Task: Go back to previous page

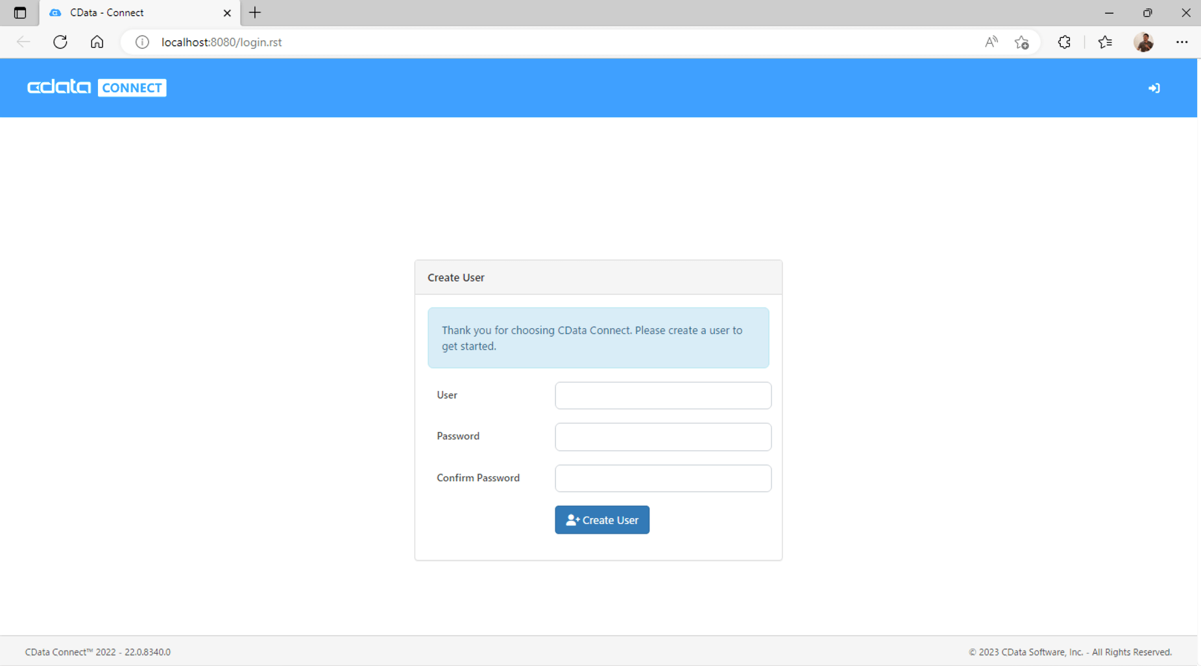Action: tap(23, 42)
